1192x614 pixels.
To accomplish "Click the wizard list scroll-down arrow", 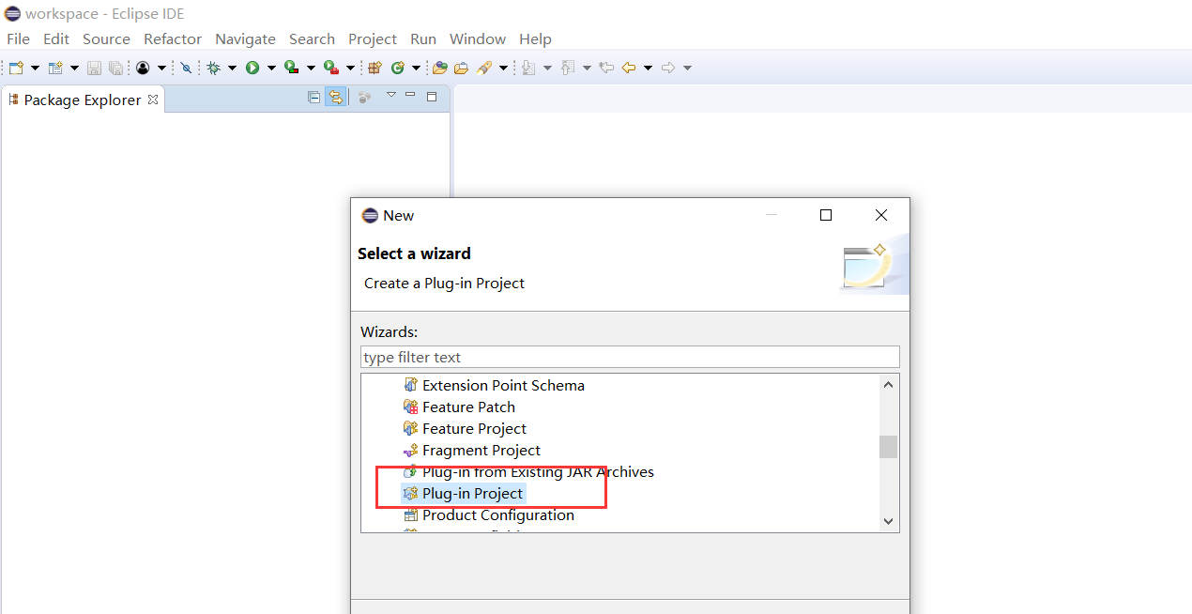I will [x=888, y=521].
